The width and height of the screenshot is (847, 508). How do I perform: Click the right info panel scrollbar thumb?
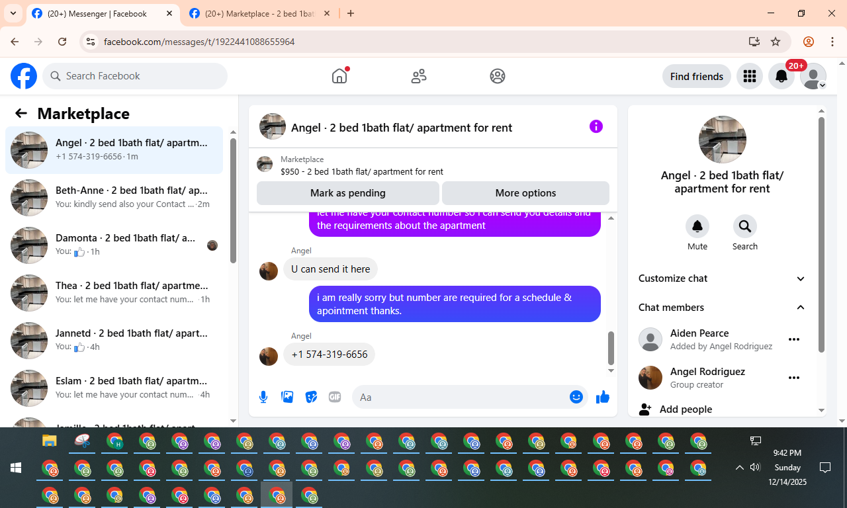[822, 235]
